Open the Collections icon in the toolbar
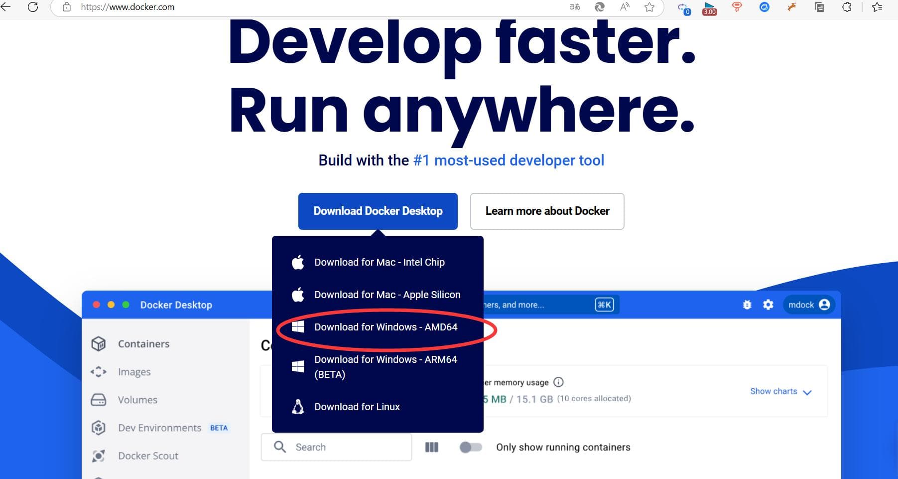The image size is (898, 479). coord(819,7)
